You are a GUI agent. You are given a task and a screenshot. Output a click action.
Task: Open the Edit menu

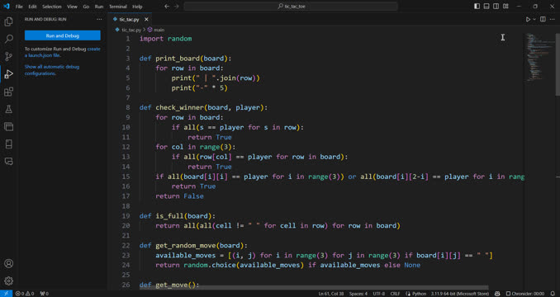(x=32, y=7)
